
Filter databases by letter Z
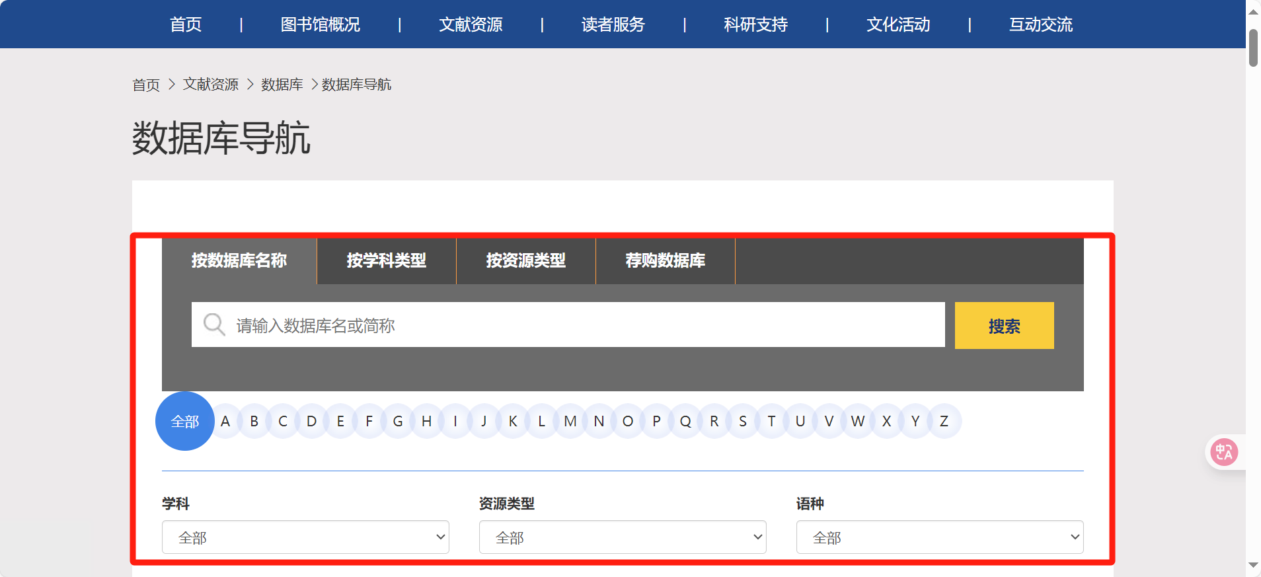[944, 421]
